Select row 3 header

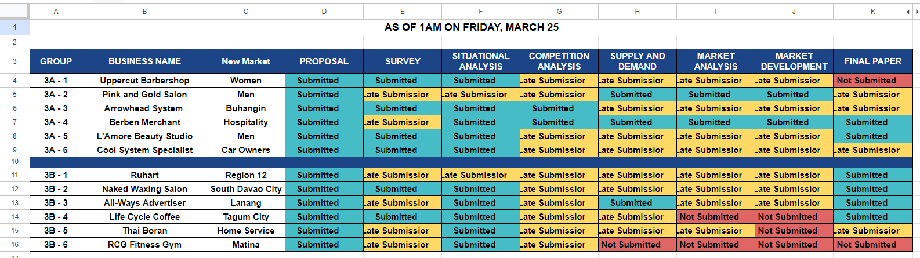pos(15,61)
